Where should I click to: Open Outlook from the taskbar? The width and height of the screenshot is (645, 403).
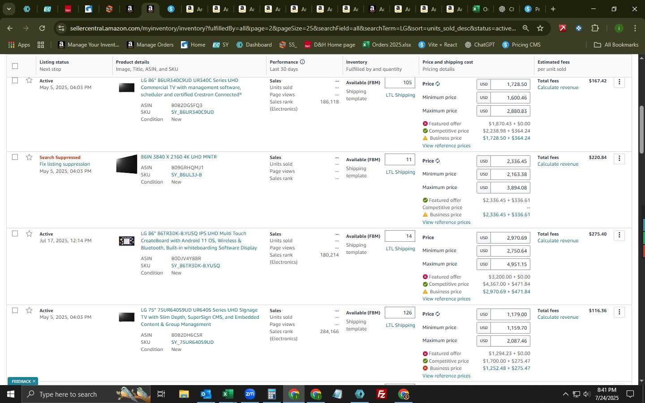(206, 394)
